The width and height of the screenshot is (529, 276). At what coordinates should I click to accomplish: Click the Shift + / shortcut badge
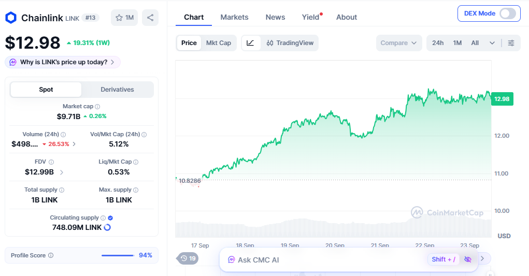click(x=444, y=259)
